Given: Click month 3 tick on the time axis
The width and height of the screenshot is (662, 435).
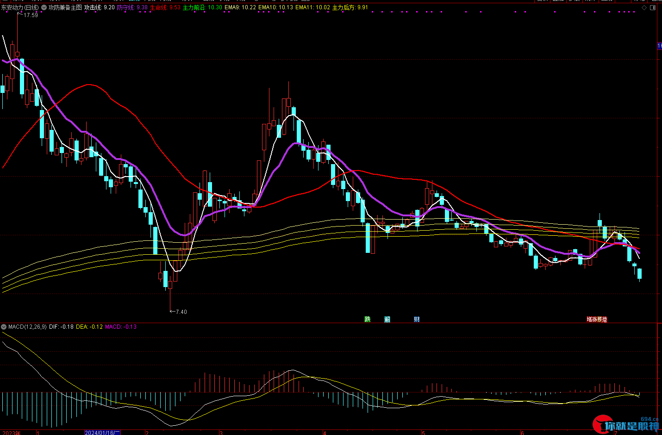Looking at the screenshot, I should (221, 433).
